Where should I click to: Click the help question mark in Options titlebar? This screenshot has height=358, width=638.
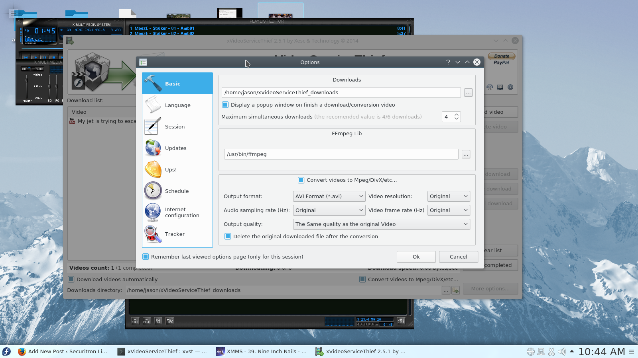(448, 62)
